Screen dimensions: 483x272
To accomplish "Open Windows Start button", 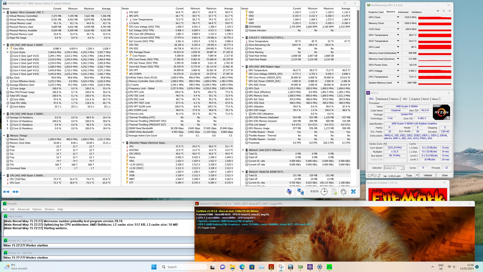I will [x=154, y=267].
